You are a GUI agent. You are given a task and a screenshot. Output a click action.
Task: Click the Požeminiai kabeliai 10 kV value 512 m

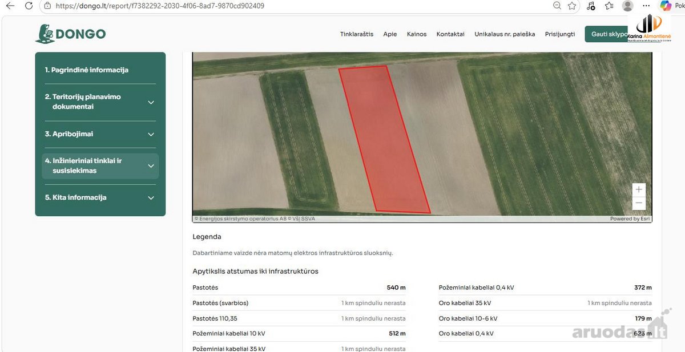(397, 334)
